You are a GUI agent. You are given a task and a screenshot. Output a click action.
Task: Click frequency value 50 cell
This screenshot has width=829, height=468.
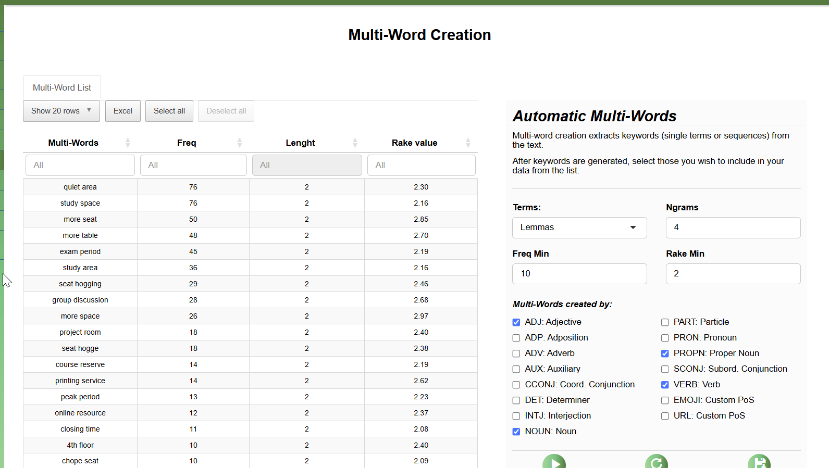point(193,219)
